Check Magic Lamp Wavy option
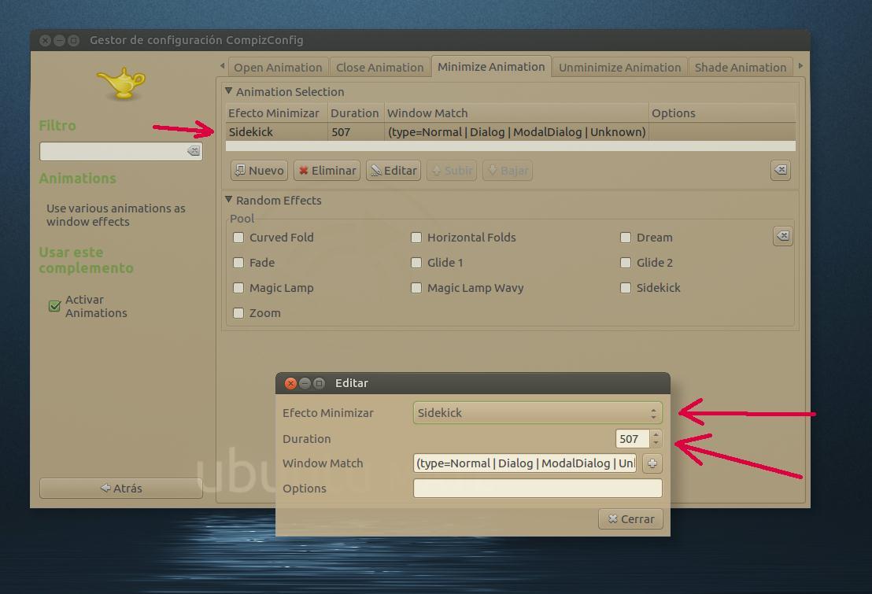Image resolution: width=872 pixels, height=594 pixels. pyautogui.click(x=416, y=287)
